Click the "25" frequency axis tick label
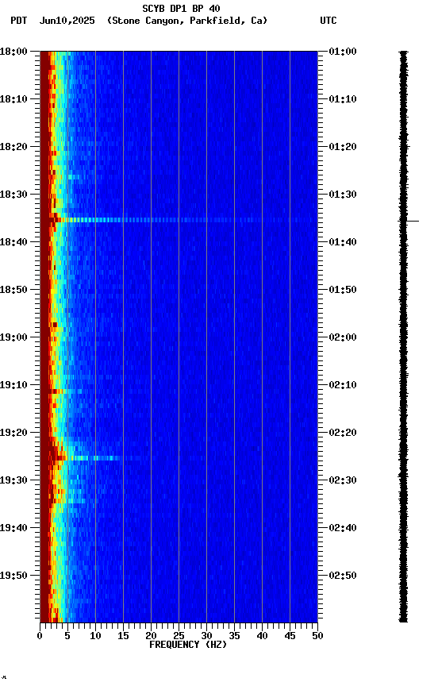Image resolution: width=438 pixels, height=686 pixels. pyautogui.click(x=179, y=636)
